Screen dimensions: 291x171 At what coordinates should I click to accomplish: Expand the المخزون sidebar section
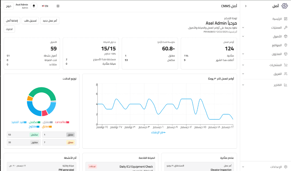244,54
